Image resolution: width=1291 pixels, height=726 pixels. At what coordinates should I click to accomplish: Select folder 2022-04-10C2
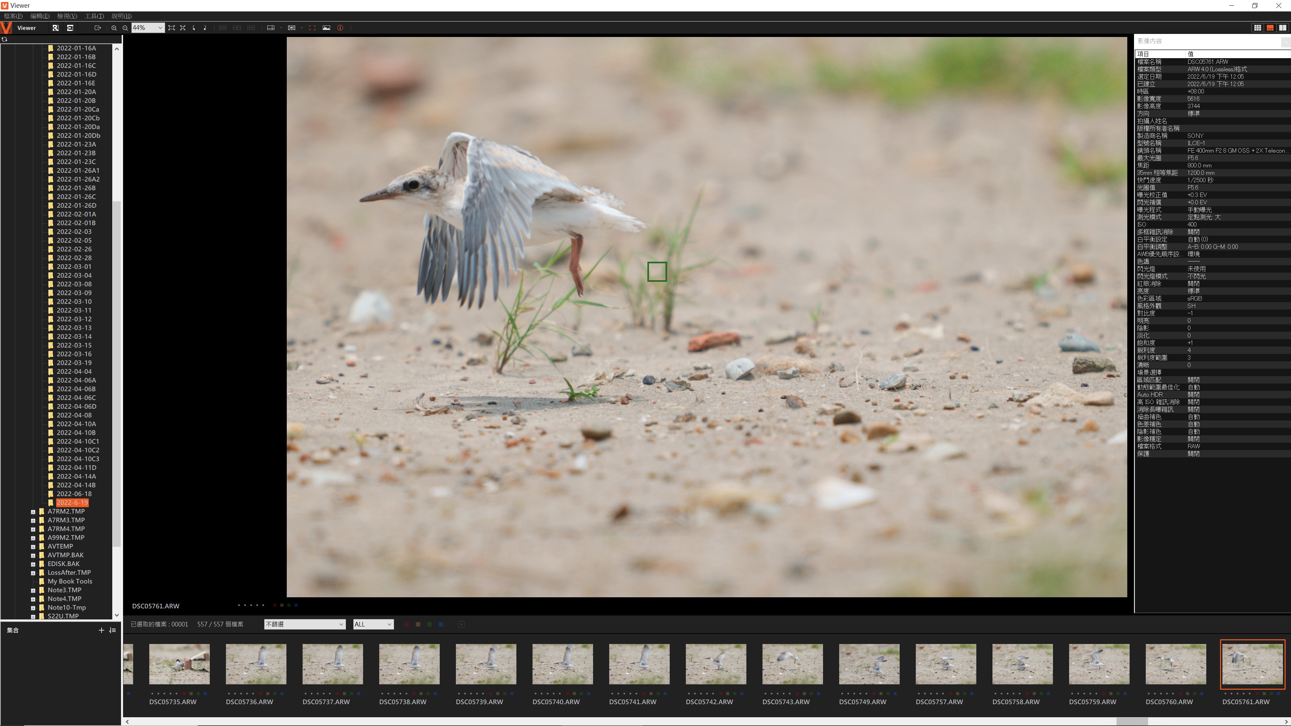(78, 450)
